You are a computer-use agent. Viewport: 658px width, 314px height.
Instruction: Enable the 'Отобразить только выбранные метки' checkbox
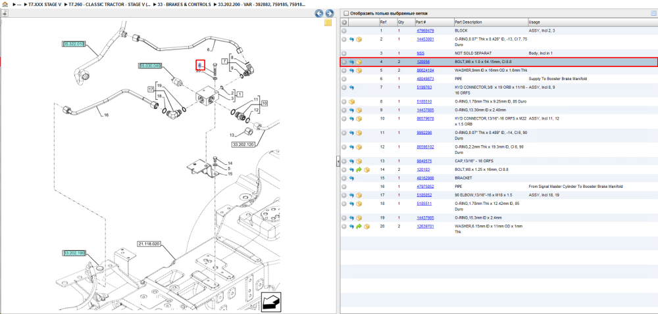pyautogui.click(x=346, y=13)
